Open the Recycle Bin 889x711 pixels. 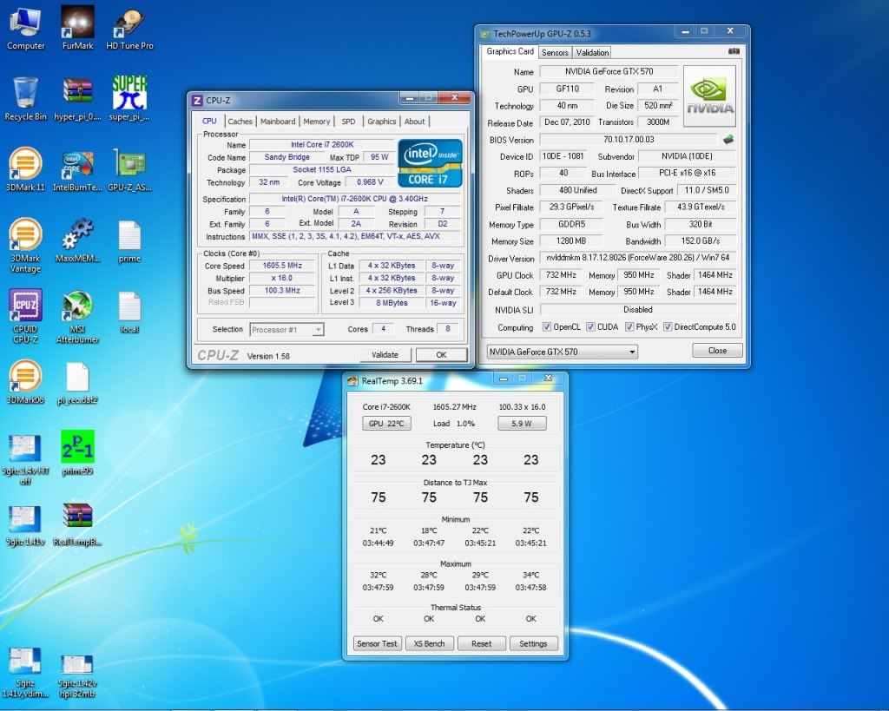tap(25, 99)
